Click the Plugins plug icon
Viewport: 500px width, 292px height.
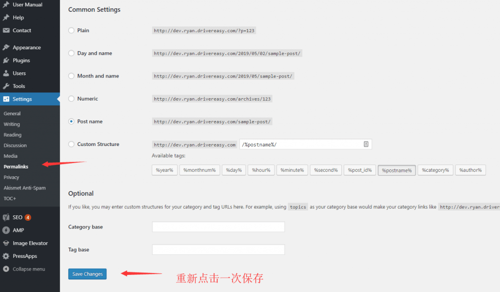click(6, 60)
